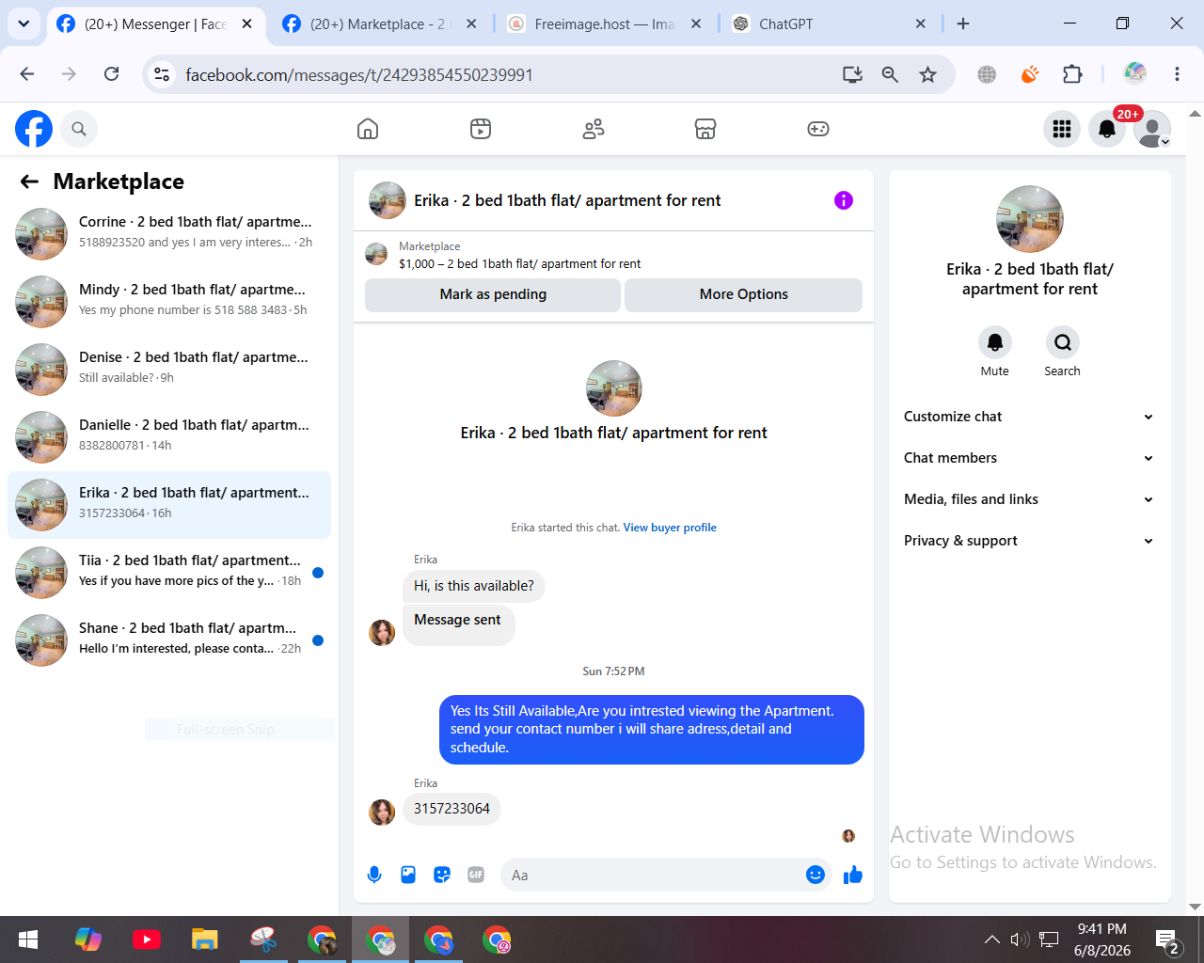Select the Messenger browser tab
This screenshot has width=1204, height=963.
pos(155,24)
